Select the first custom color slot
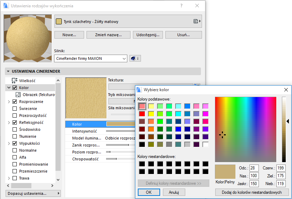 click(x=142, y=164)
